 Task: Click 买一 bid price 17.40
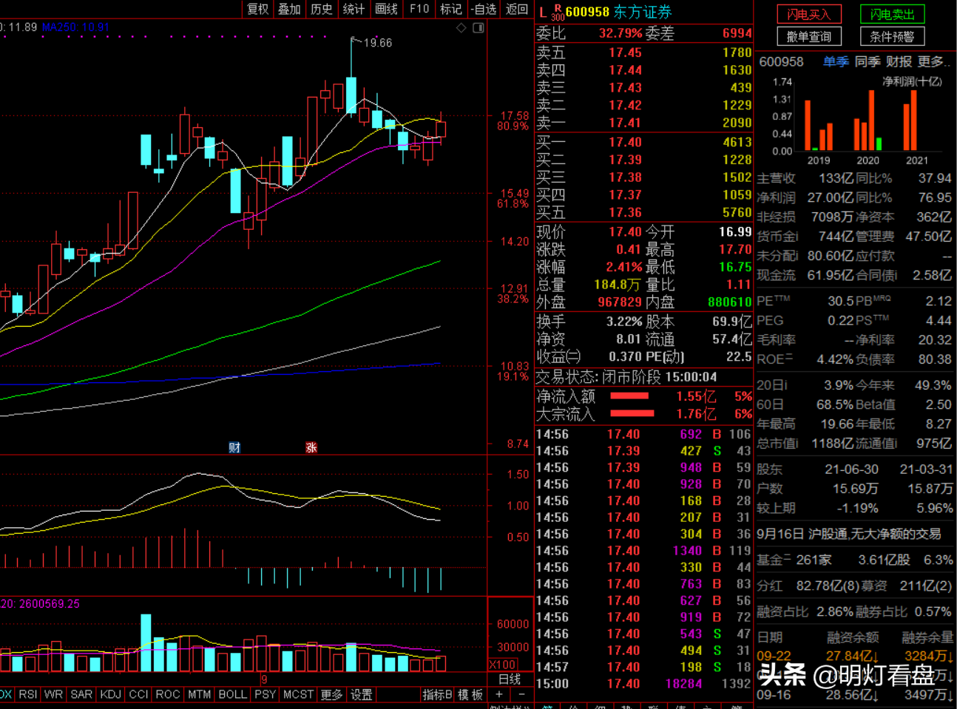click(x=625, y=142)
